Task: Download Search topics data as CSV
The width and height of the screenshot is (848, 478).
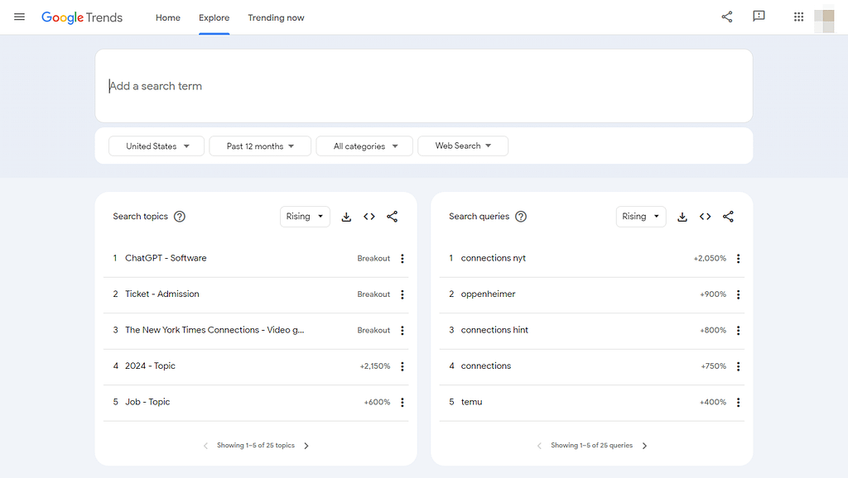Action: (346, 217)
